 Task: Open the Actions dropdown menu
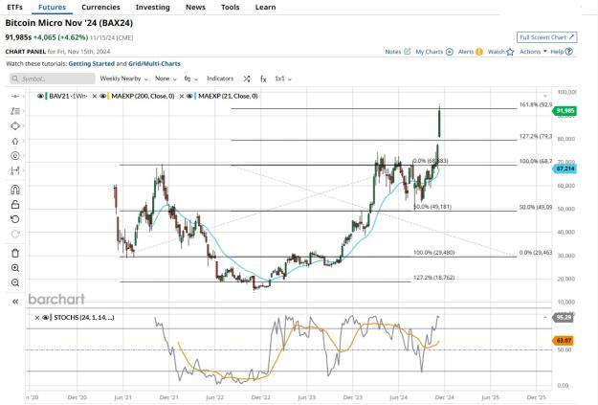click(x=533, y=51)
